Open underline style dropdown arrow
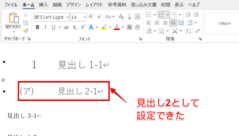 coord(60,27)
